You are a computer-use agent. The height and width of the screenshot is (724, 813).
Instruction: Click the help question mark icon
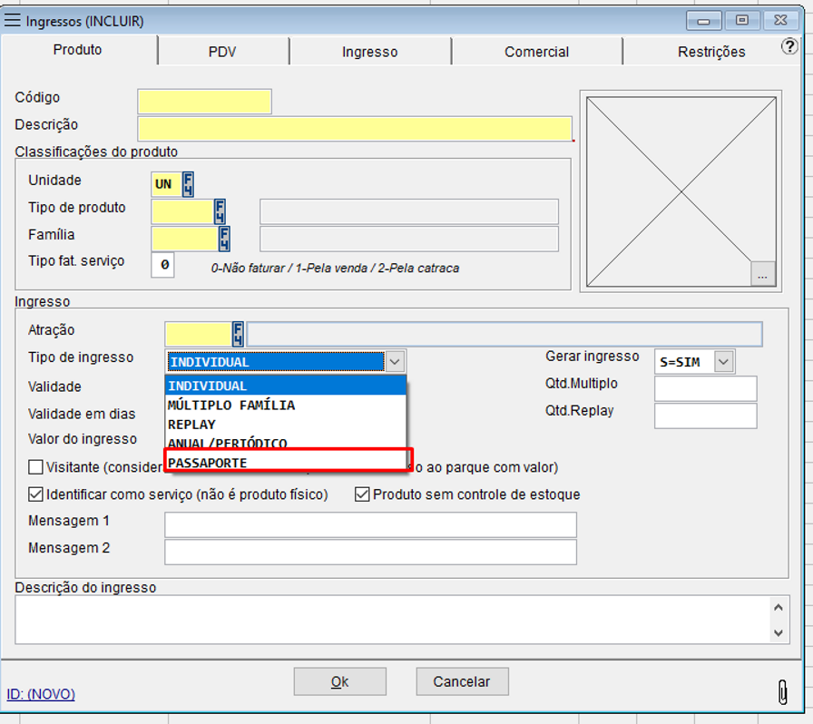point(789,48)
